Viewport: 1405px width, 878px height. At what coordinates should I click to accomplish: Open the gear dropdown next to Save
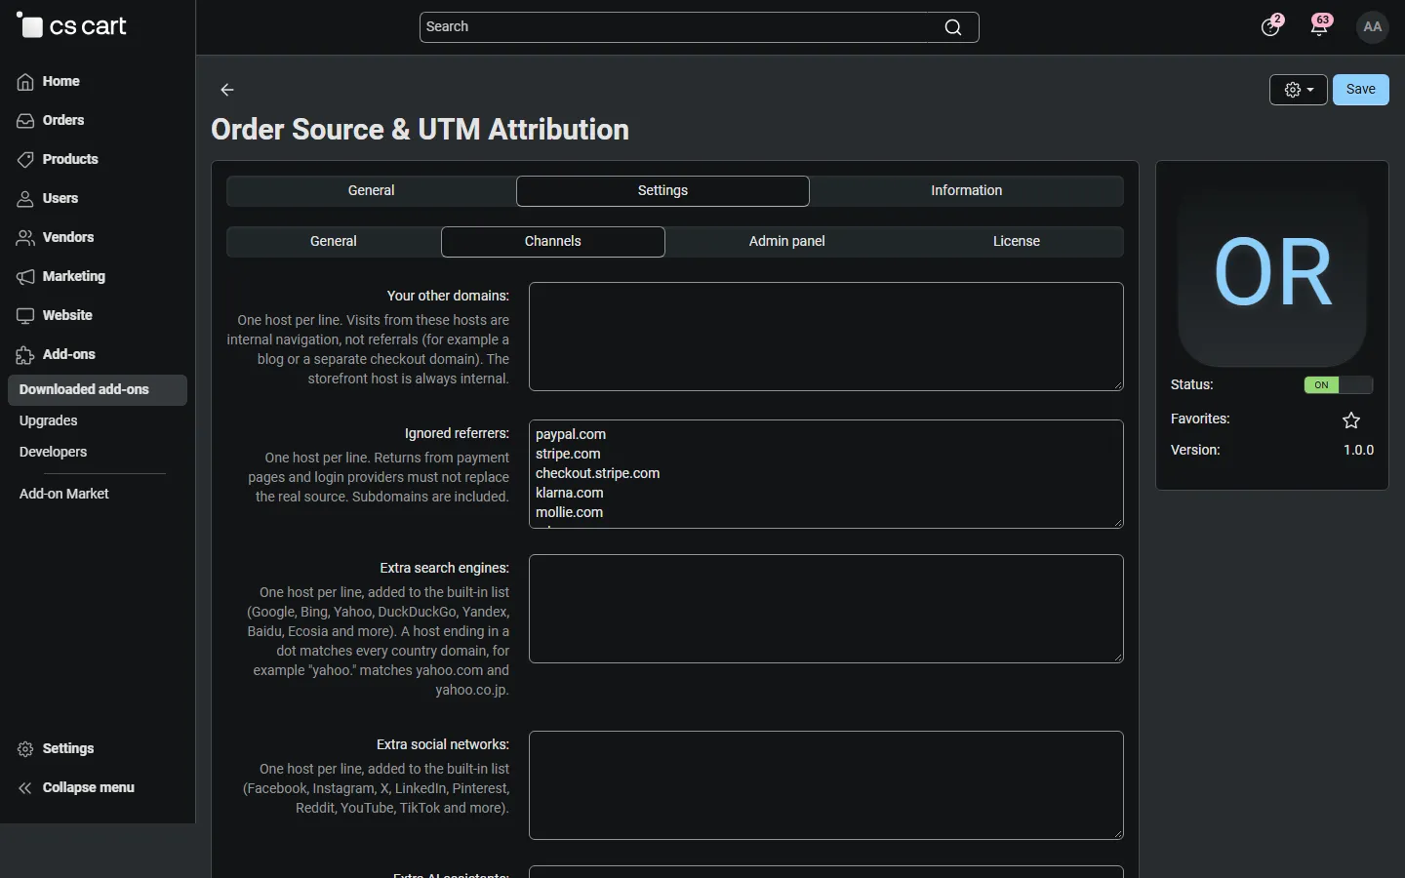coord(1299,90)
